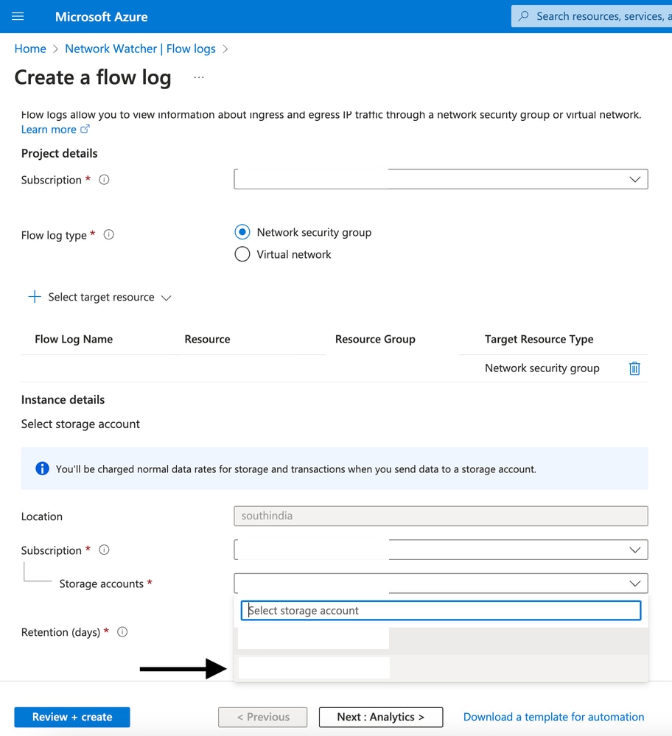
Task: Click info icon next to Project details Subscription
Action: coord(104,180)
